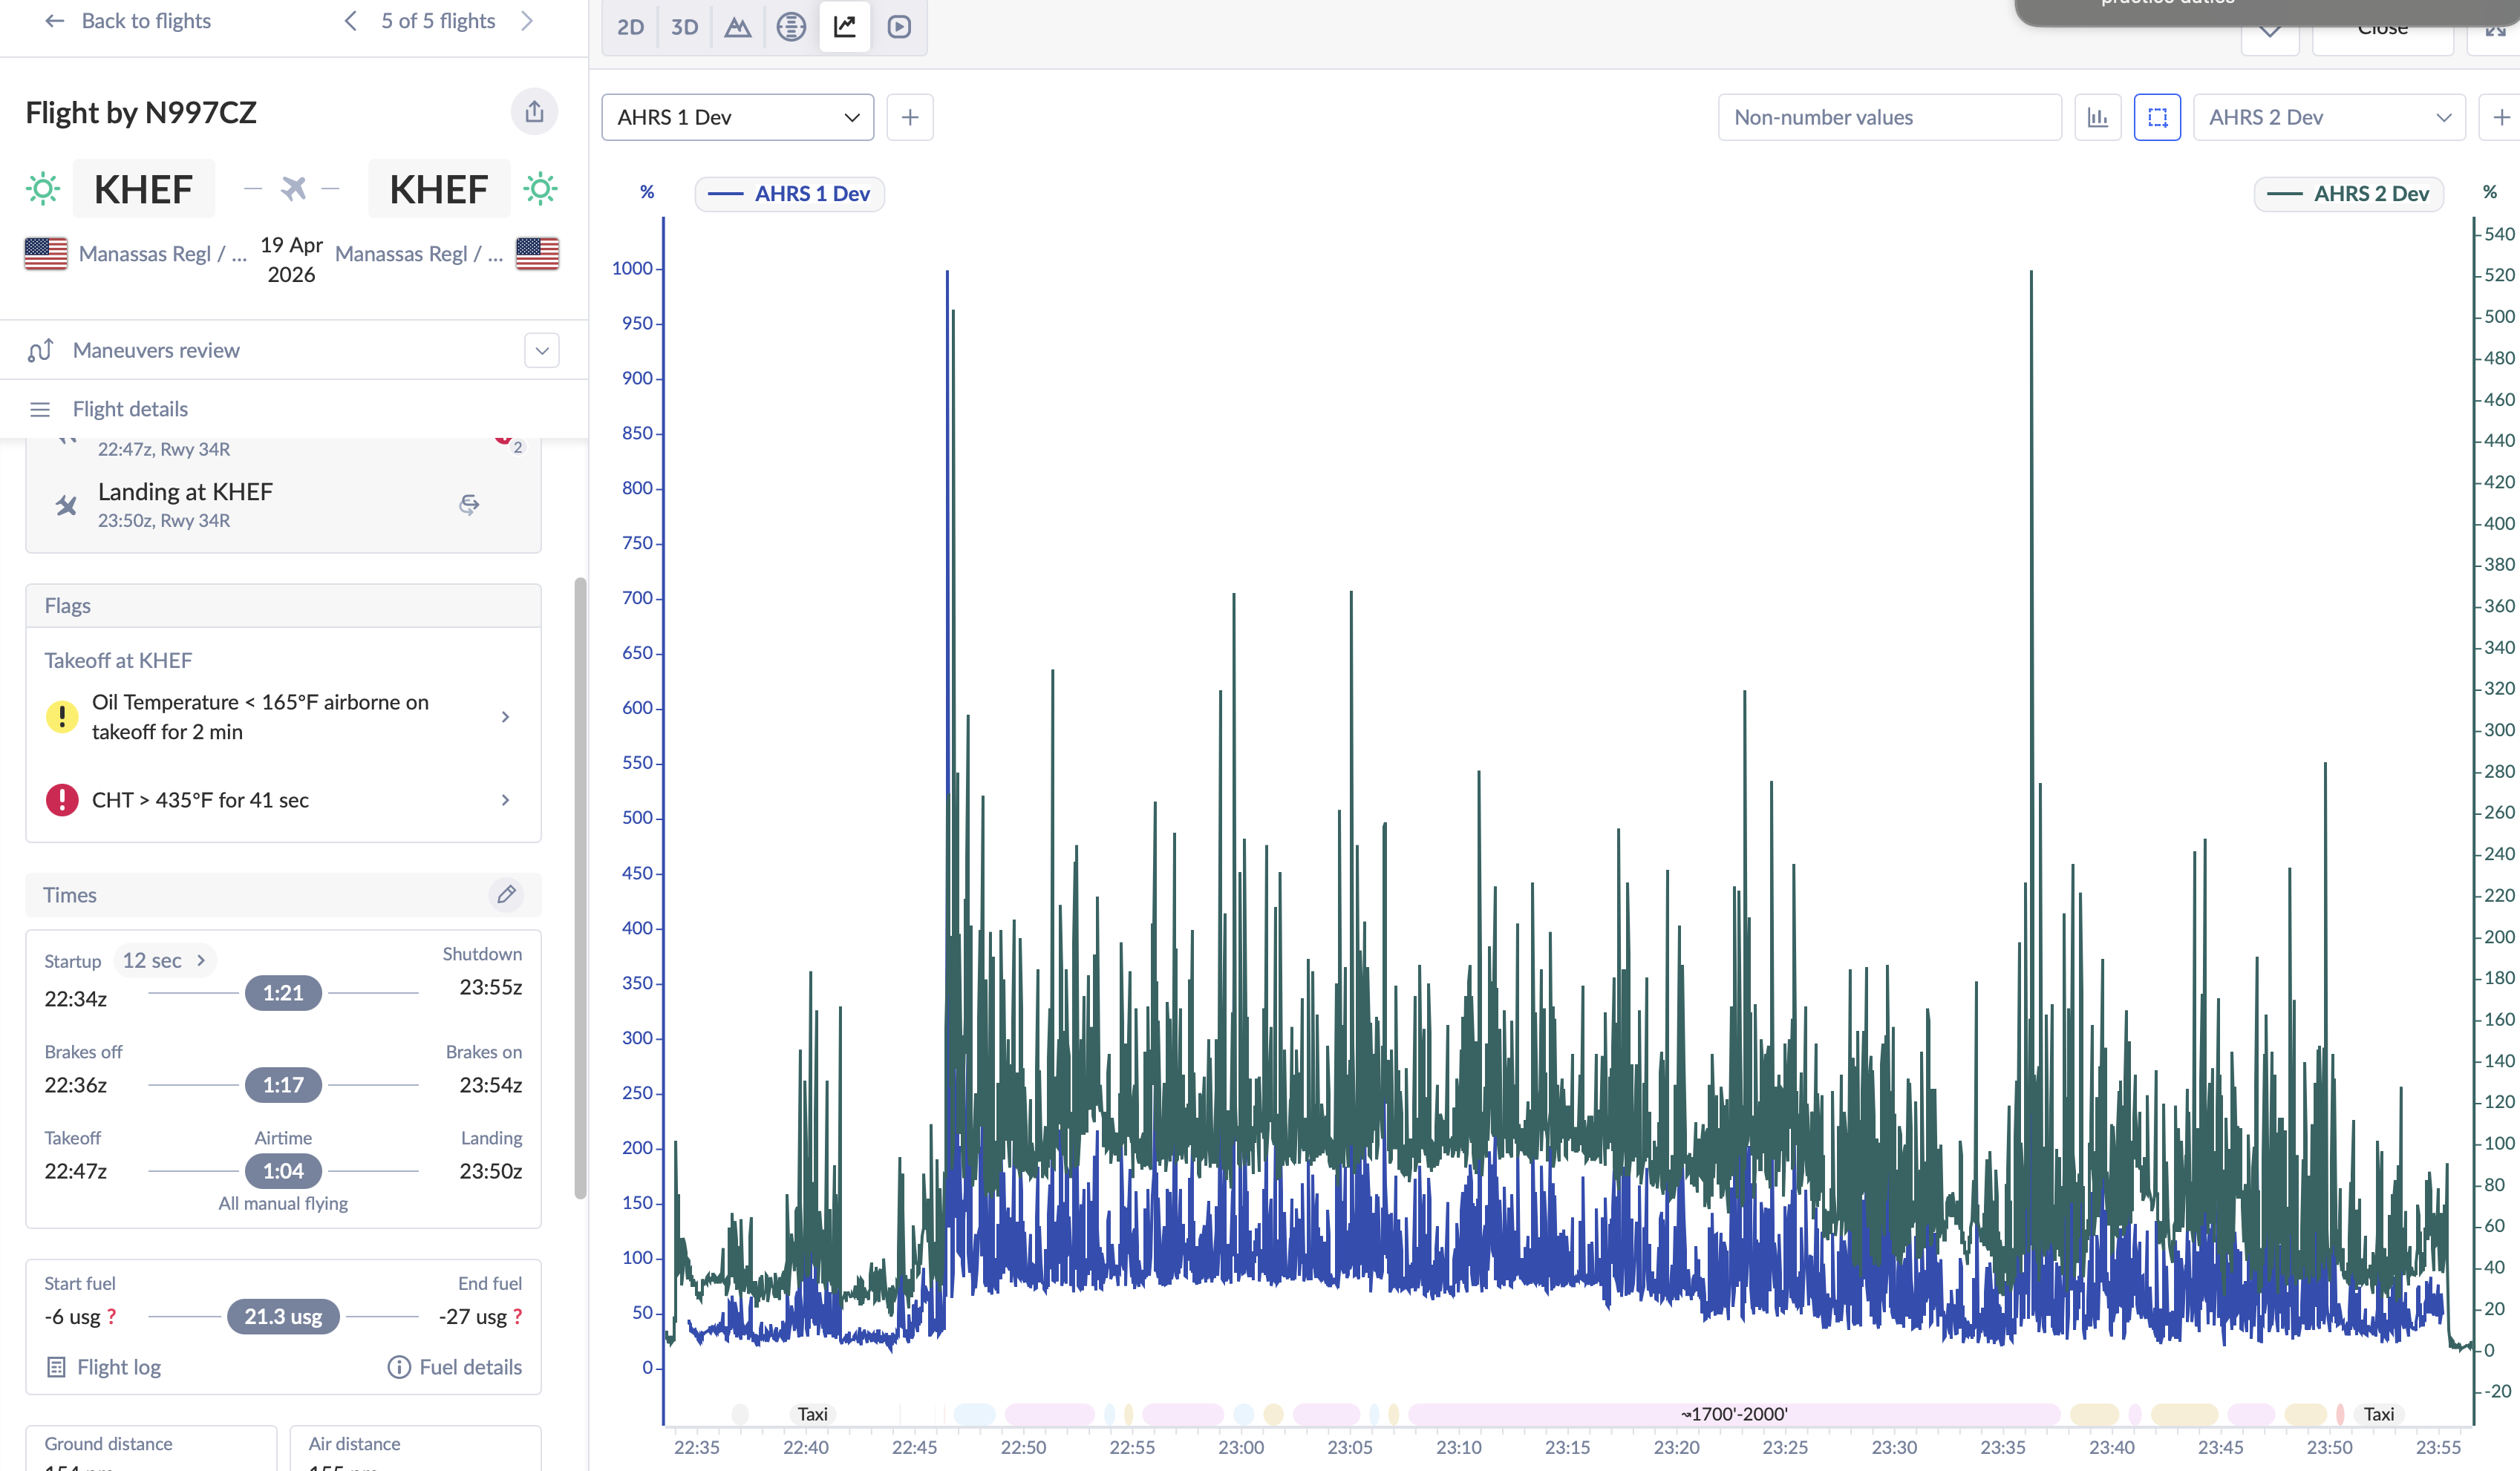Click the 1:21 startup-shutdown duration

283,993
